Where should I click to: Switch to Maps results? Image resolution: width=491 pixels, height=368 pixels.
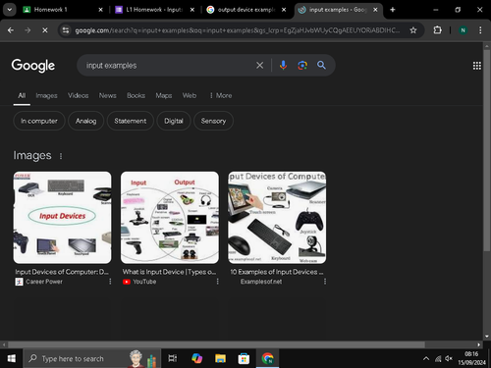(164, 95)
